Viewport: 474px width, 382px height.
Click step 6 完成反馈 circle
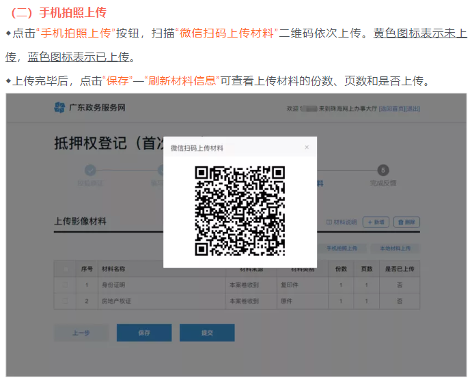(x=383, y=170)
